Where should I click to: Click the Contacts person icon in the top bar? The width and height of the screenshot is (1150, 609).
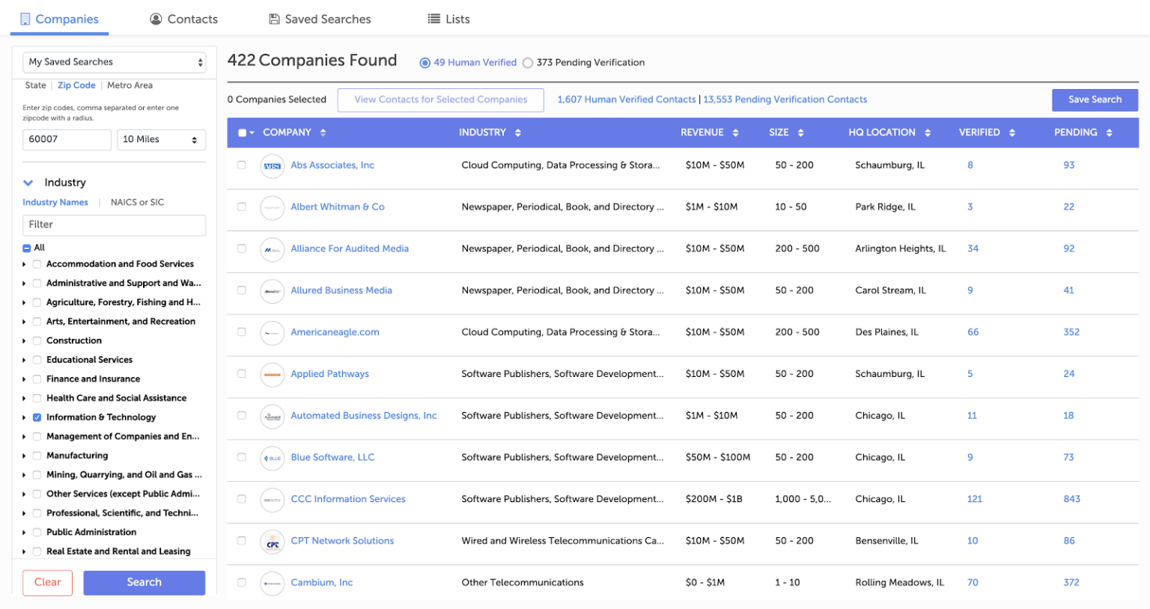156,19
